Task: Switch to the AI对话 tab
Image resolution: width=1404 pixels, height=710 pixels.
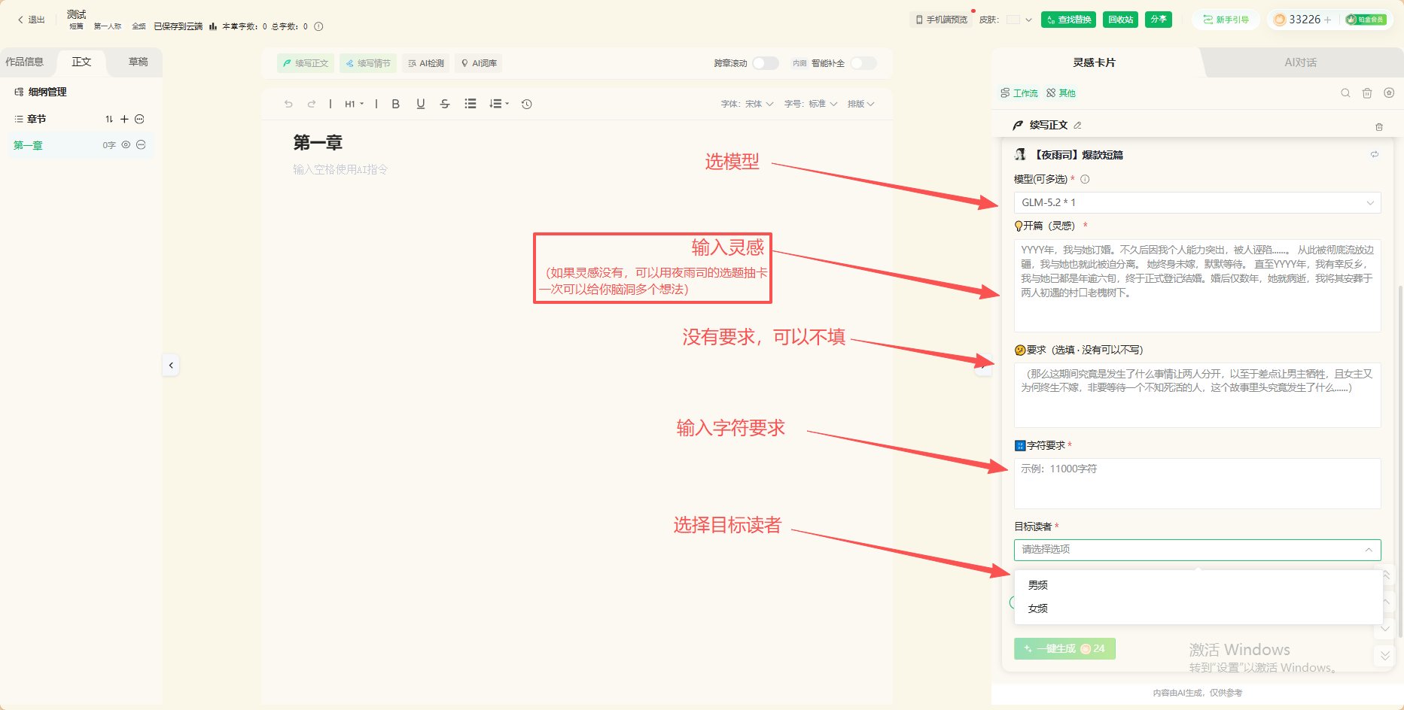Action: [1300, 62]
